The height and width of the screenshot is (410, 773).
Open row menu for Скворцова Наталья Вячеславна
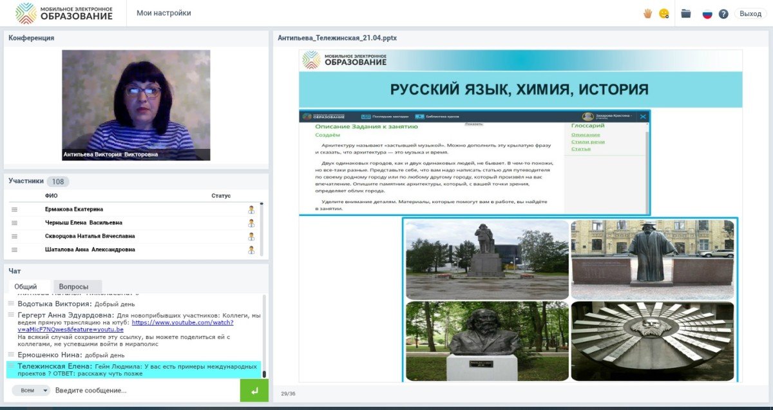click(x=14, y=237)
